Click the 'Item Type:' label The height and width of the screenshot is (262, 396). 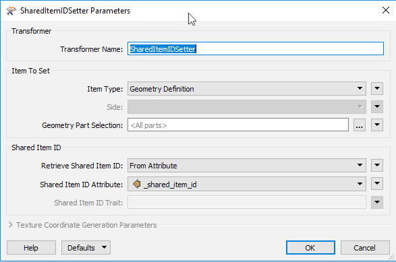(x=105, y=89)
